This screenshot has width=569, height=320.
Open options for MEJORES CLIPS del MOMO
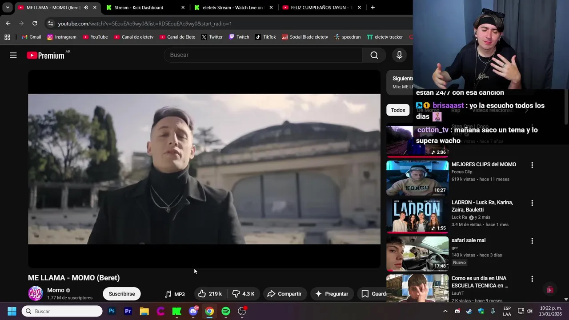532,165
